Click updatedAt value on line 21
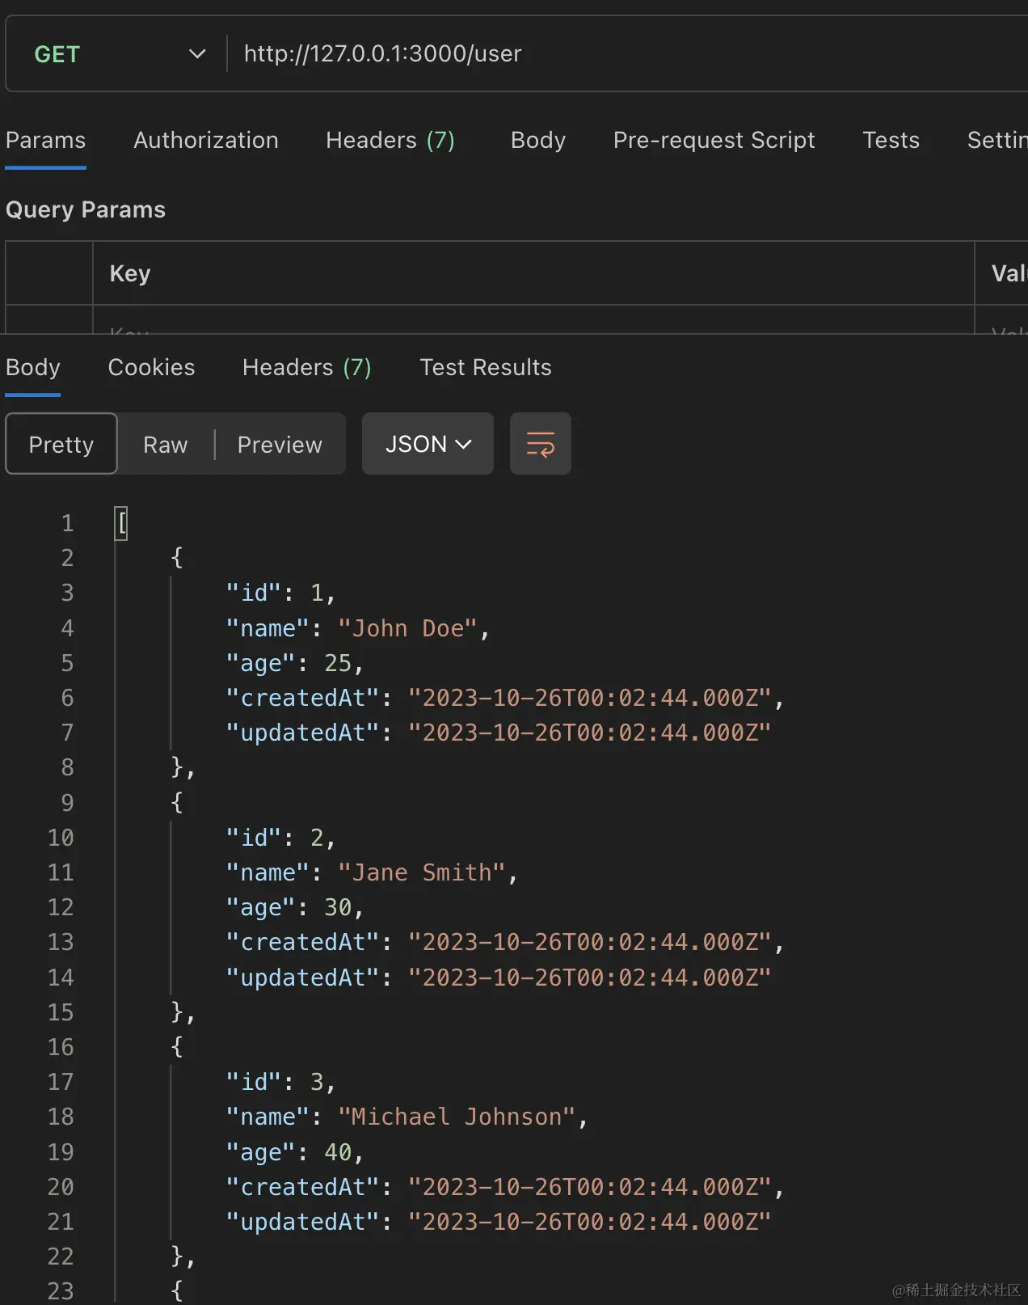This screenshot has width=1028, height=1305. pyautogui.click(x=590, y=1222)
